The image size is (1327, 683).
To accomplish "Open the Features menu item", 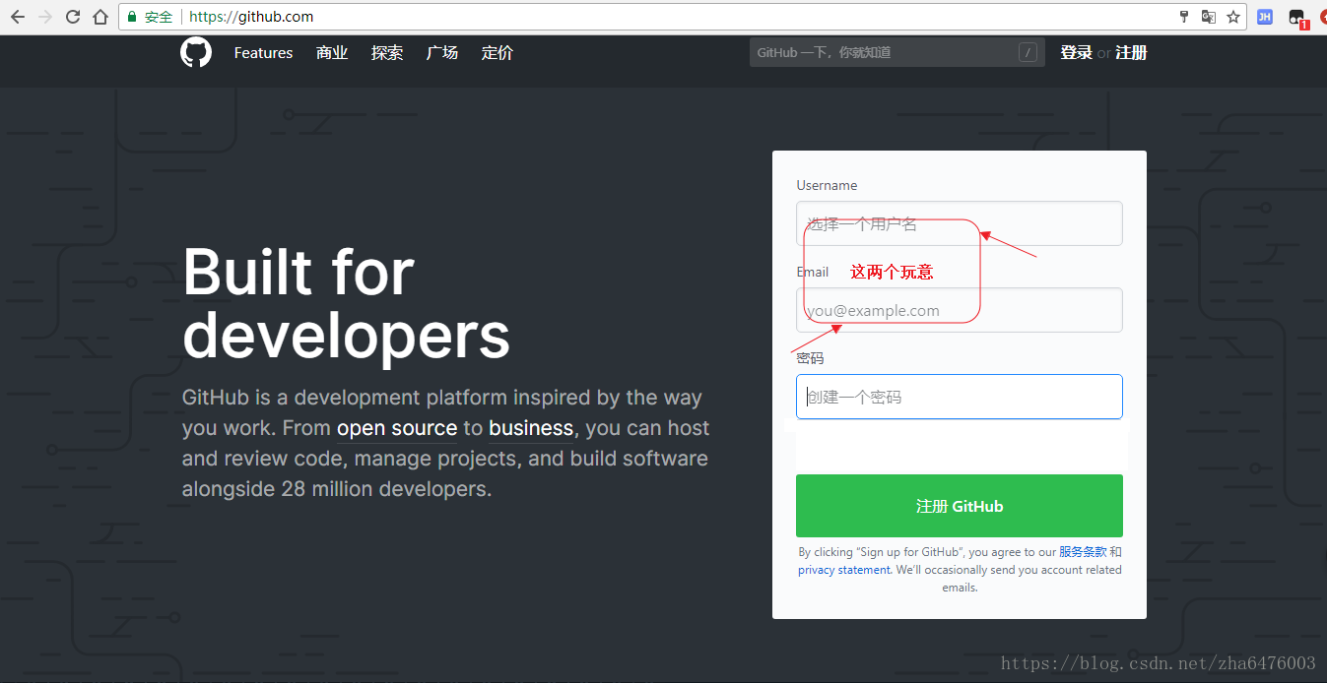I will point(263,53).
